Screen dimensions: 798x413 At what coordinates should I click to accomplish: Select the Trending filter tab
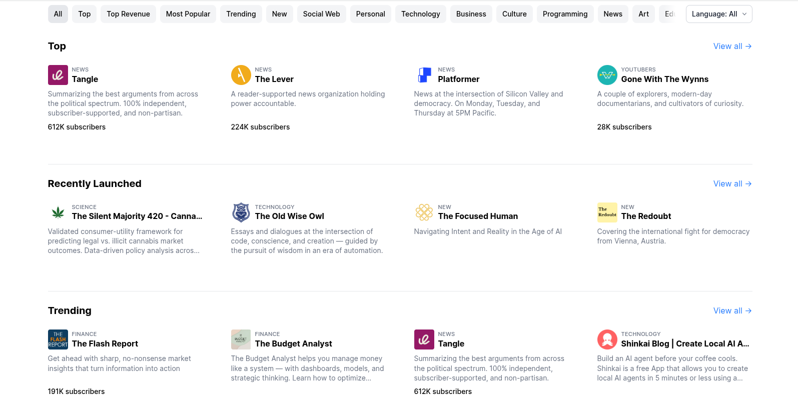pyautogui.click(x=241, y=14)
